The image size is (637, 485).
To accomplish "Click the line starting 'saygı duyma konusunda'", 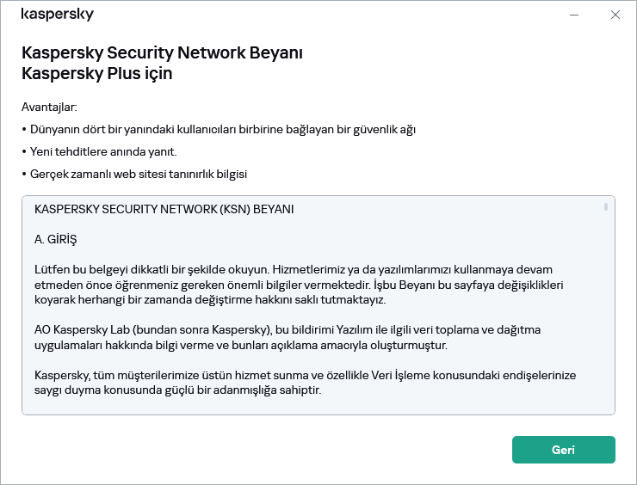I will [x=178, y=390].
